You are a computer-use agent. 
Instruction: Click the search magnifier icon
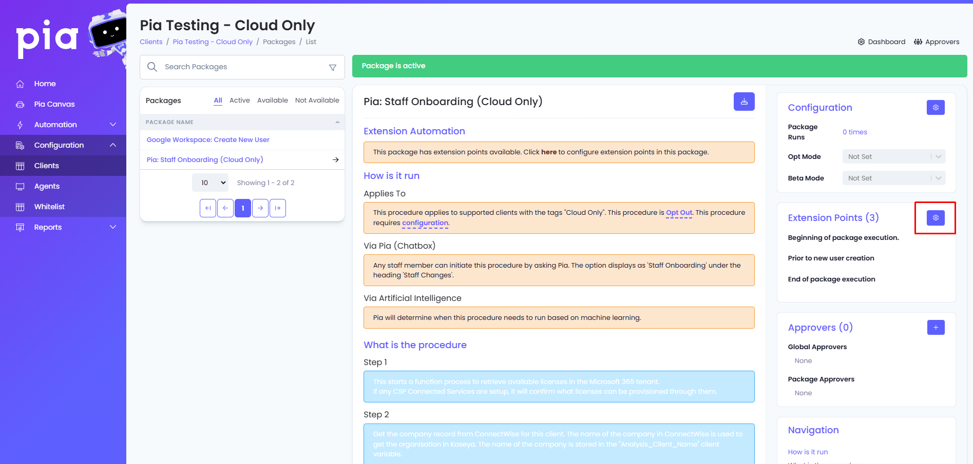152,67
